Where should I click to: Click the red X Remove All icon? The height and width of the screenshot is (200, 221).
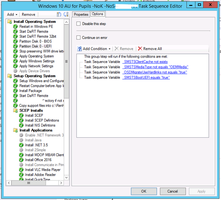(140, 49)
